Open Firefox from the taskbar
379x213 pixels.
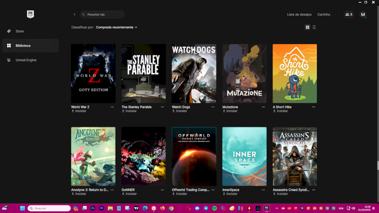pos(162,208)
